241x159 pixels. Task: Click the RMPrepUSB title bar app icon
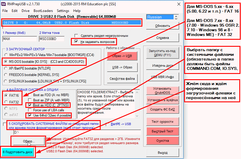(4, 4)
